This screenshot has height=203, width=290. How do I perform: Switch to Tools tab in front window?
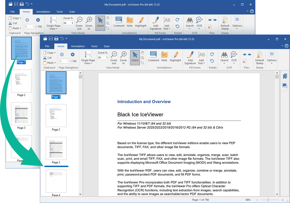94,46
